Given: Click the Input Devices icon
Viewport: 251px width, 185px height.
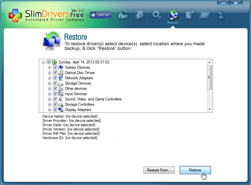Looking at the screenshot, I should pos(61,93).
